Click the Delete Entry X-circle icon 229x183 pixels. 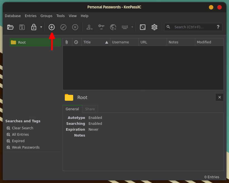[x=75, y=27]
